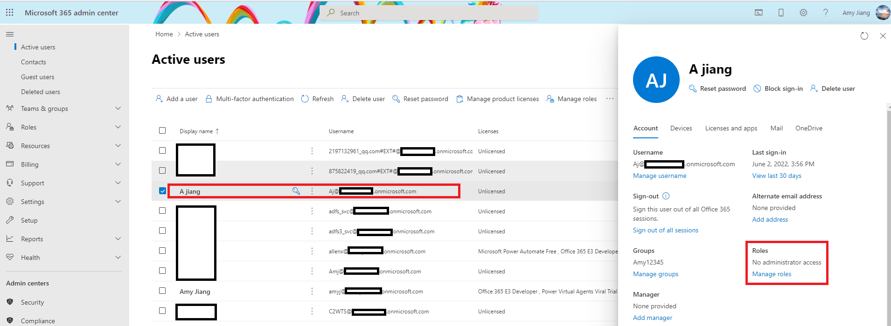Collapse the navigation hamburger menu

point(10,34)
